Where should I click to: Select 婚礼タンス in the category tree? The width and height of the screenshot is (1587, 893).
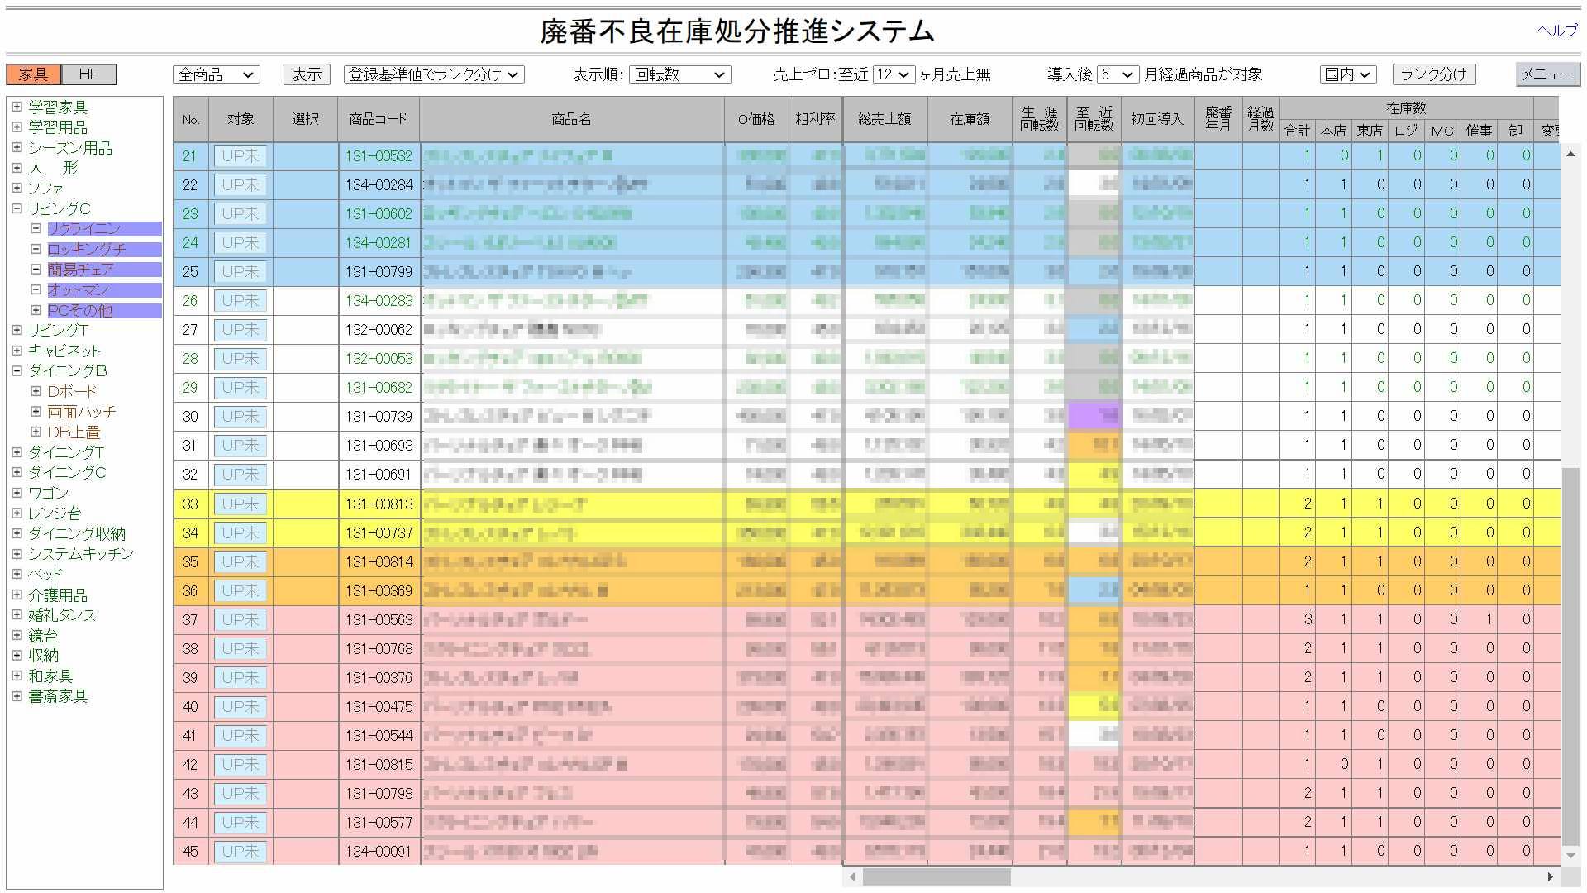click(x=62, y=615)
